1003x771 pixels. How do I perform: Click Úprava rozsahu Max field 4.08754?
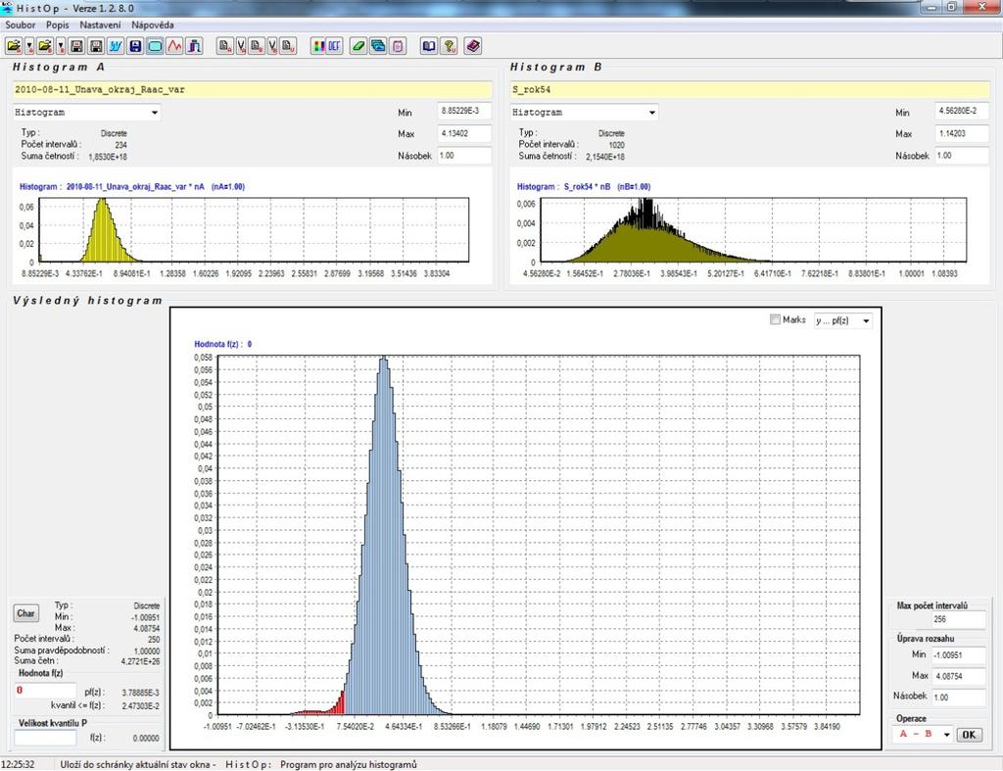tap(958, 676)
